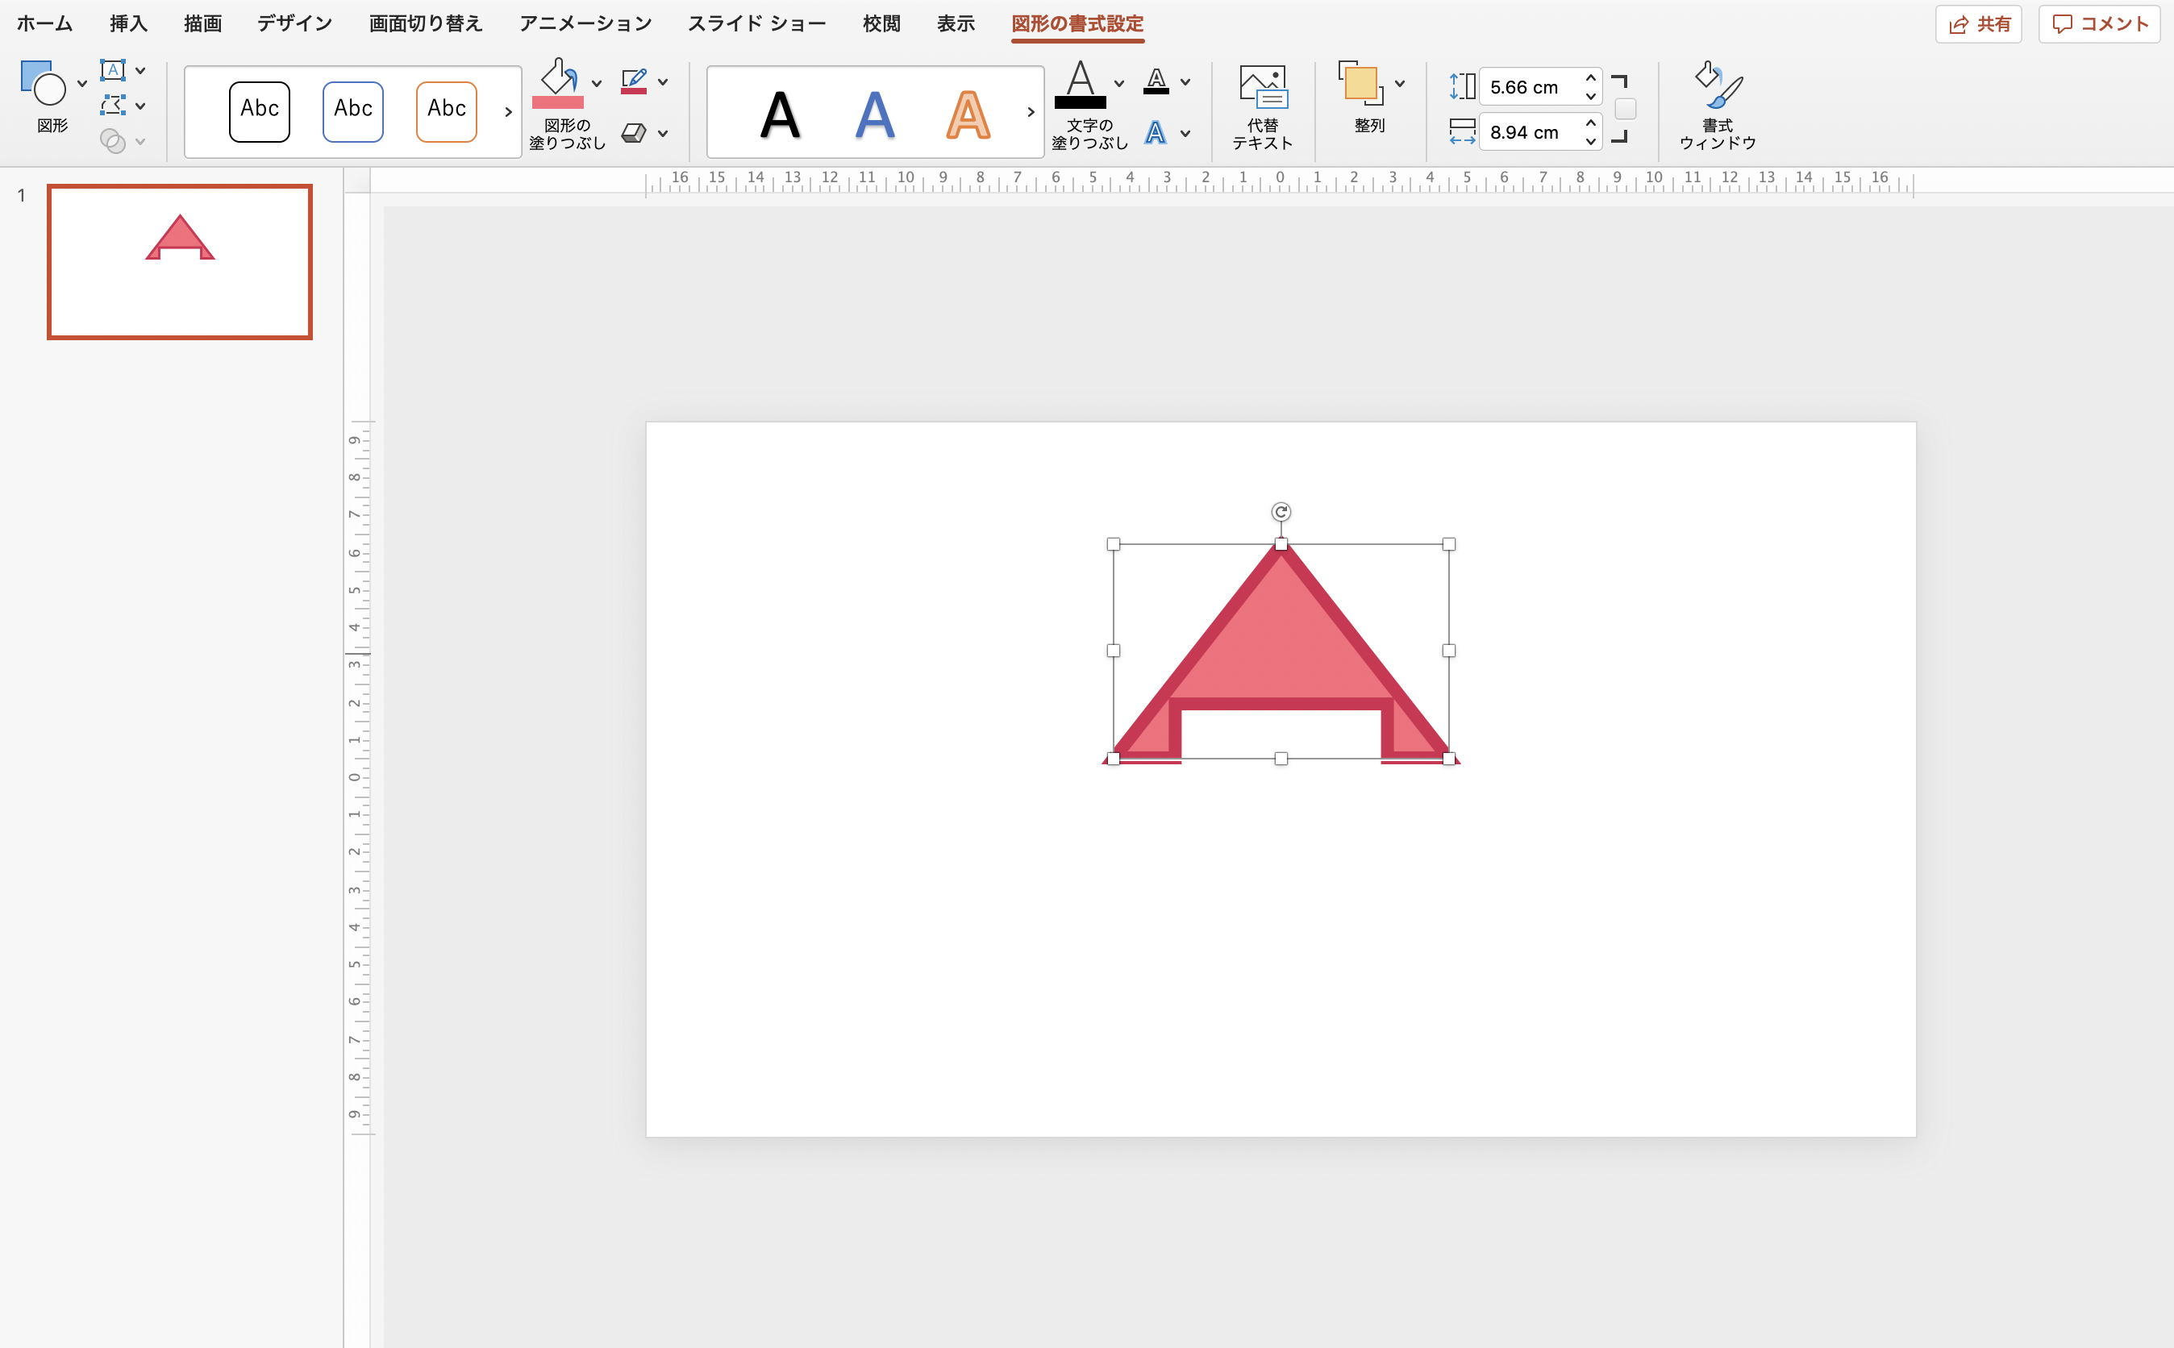Viewport: 2174px width, 1348px height.
Task: Switch to the ホーム tab
Action: (44, 23)
